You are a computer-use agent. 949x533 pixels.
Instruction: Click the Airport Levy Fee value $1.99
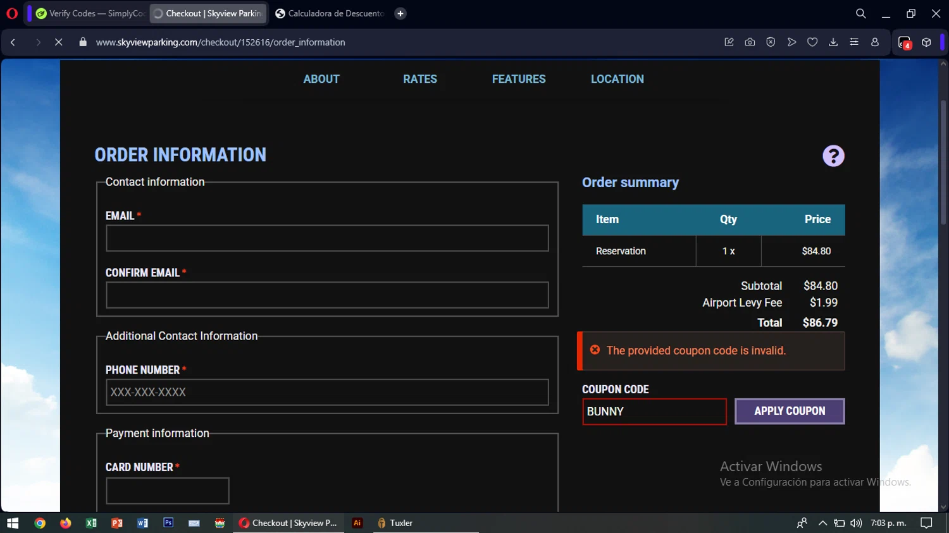824,303
